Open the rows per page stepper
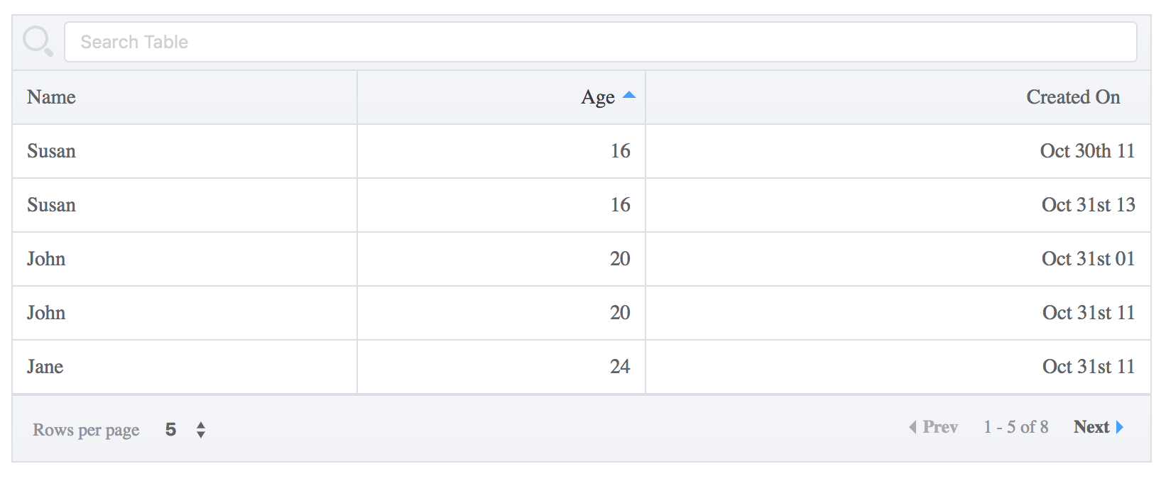Viewport: 1166px width, 481px height. [201, 430]
